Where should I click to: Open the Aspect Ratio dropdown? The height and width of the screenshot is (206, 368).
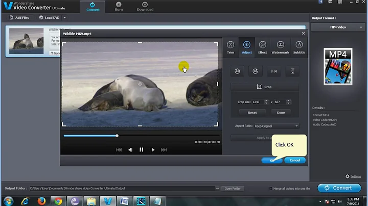(277, 126)
